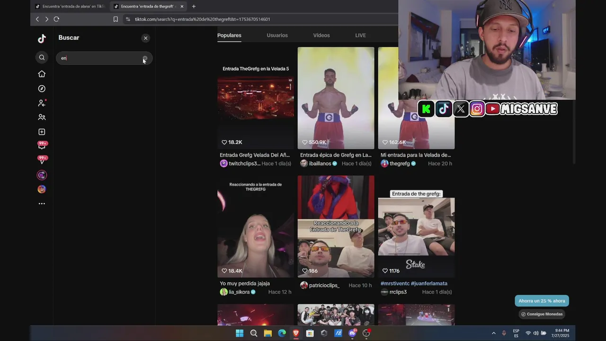The height and width of the screenshot is (341, 606).
Task: Open the Explore compass icon
Action: 42,89
